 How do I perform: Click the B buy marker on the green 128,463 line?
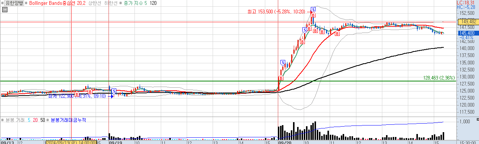coord(281,78)
